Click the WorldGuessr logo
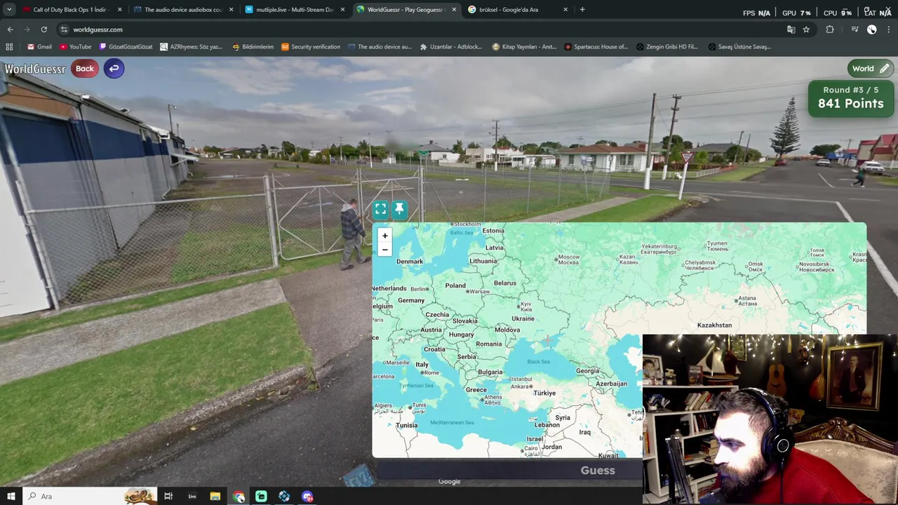This screenshot has width=898, height=505. (35, 69)
